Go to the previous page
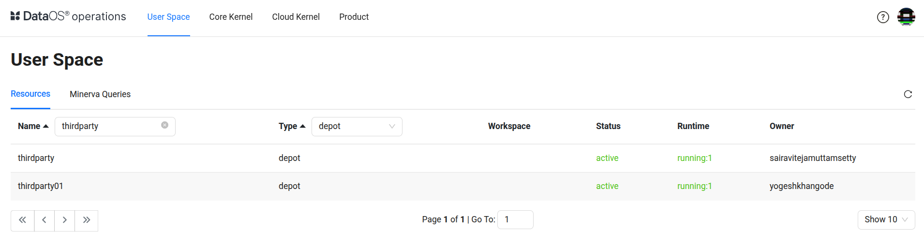Viewport: 924px width, 247px height. (44, 220)
